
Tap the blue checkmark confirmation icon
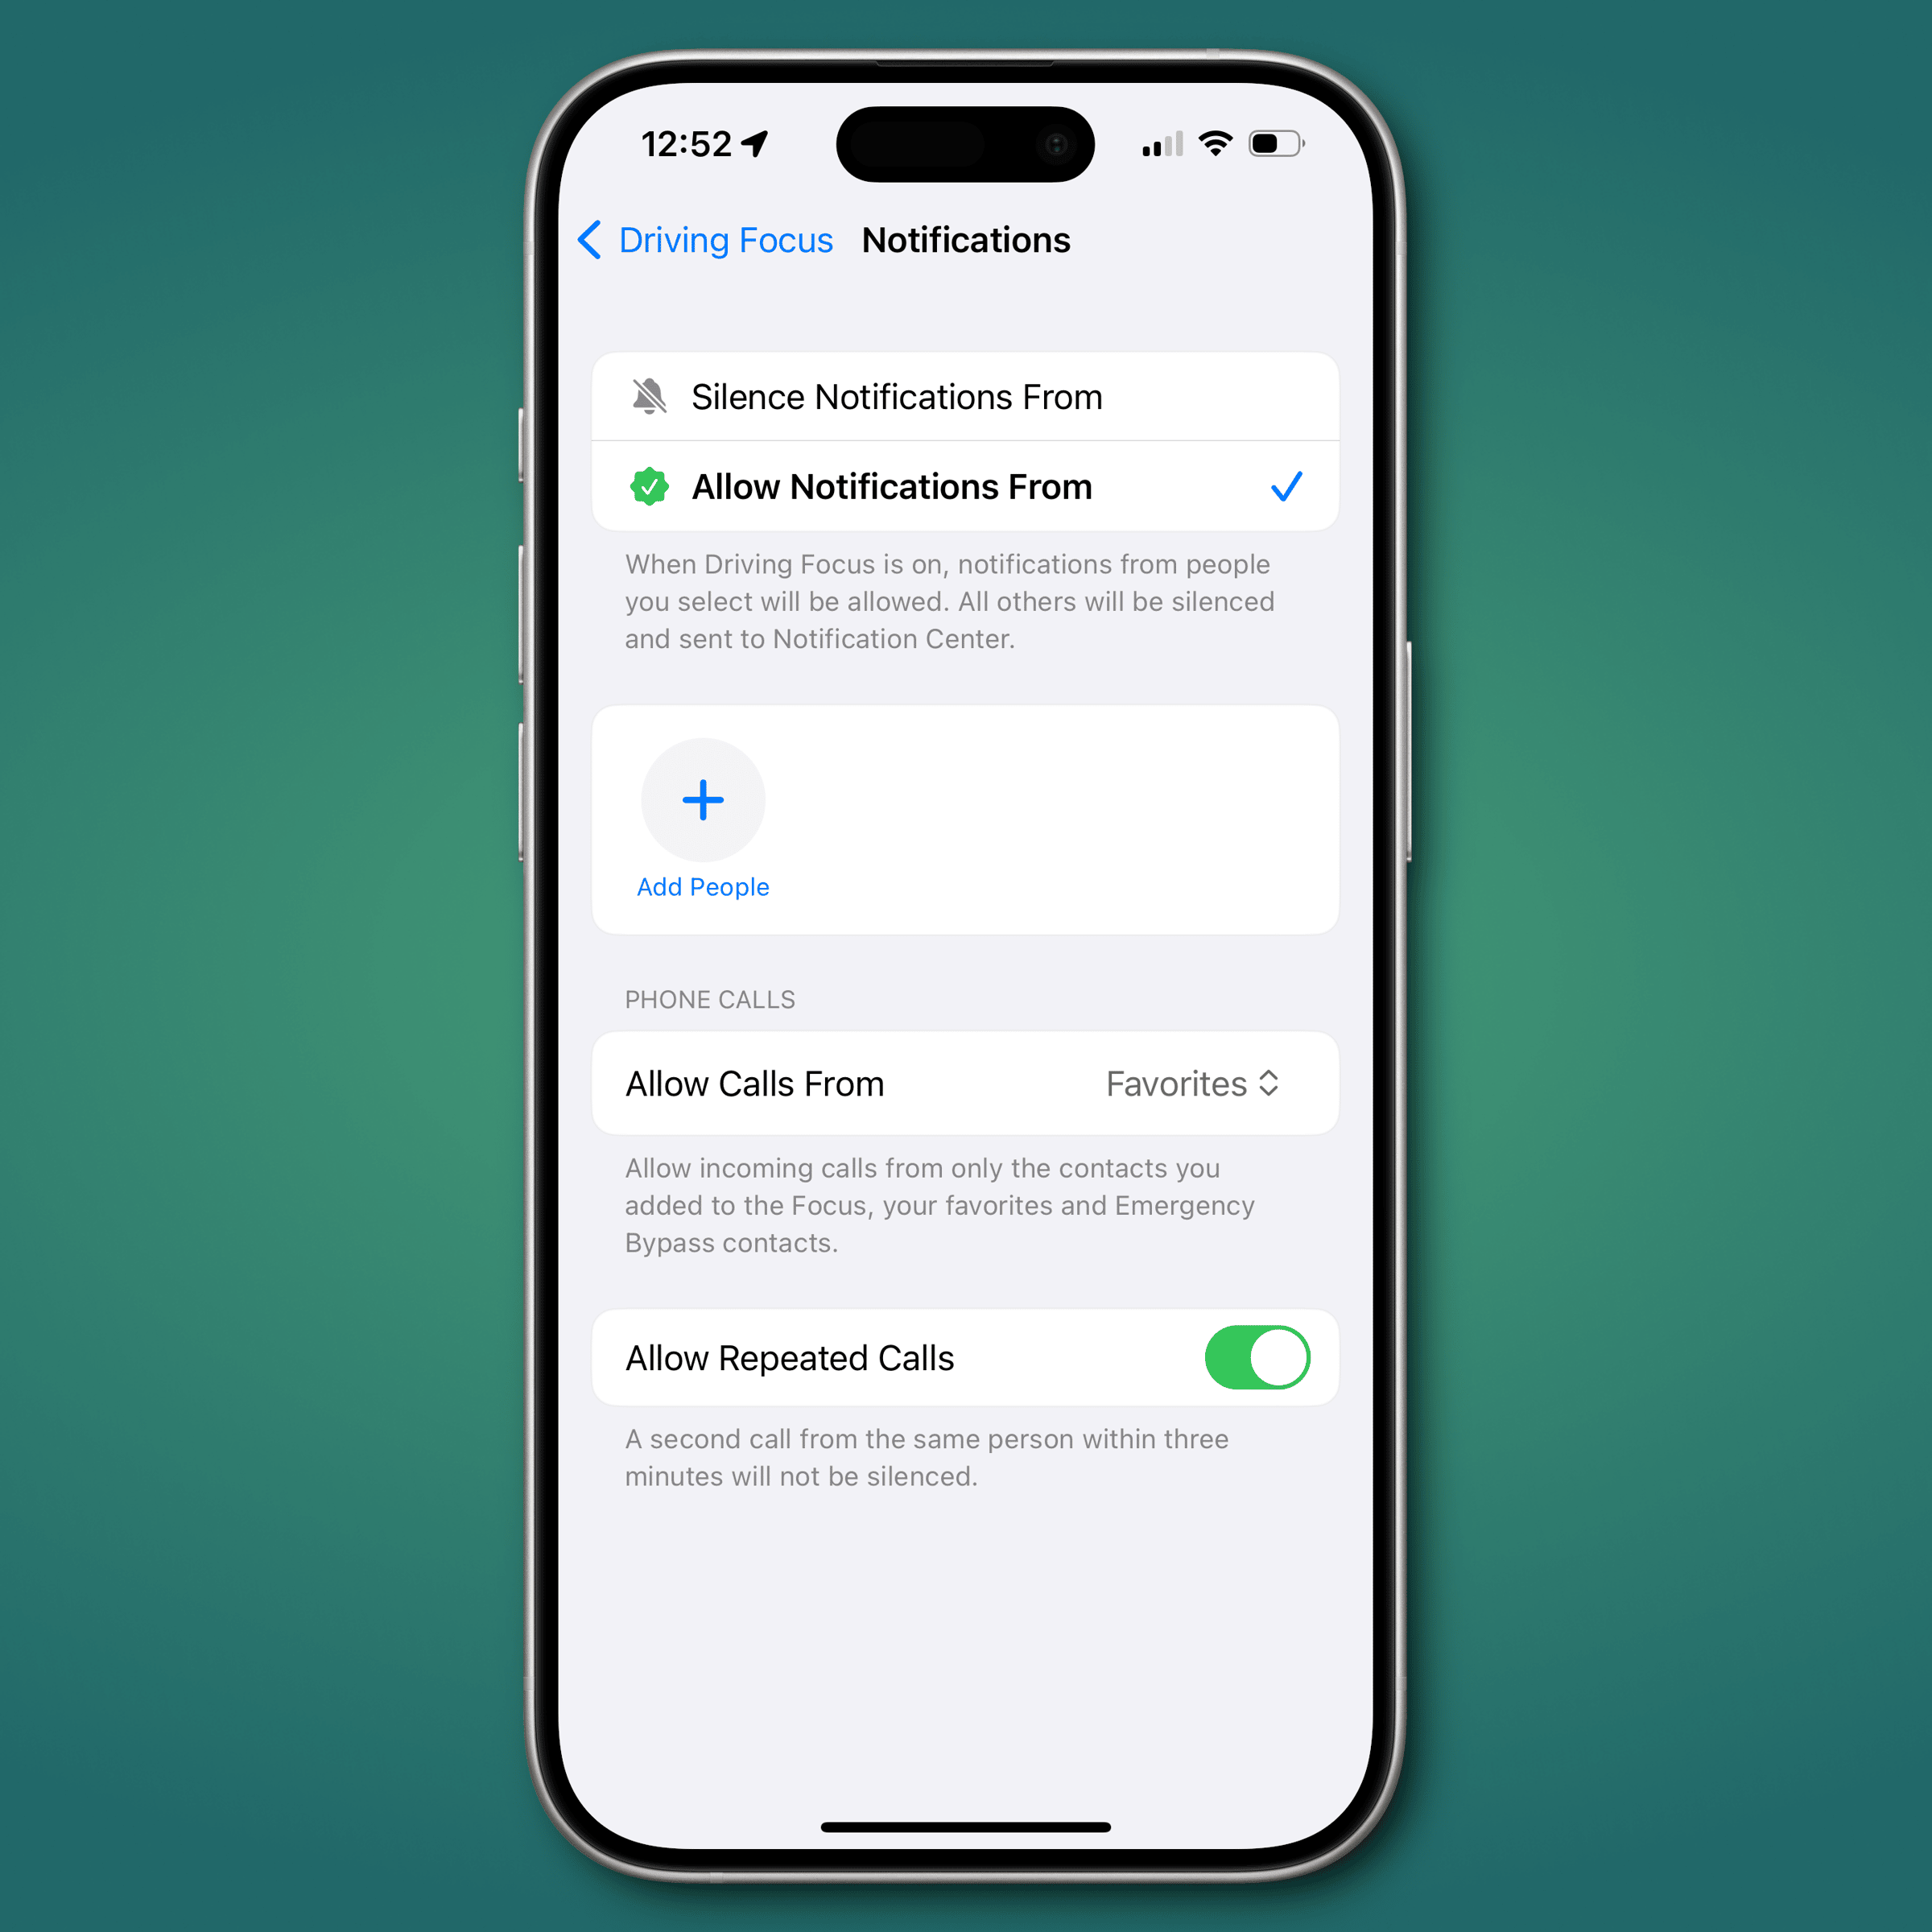1286,486
